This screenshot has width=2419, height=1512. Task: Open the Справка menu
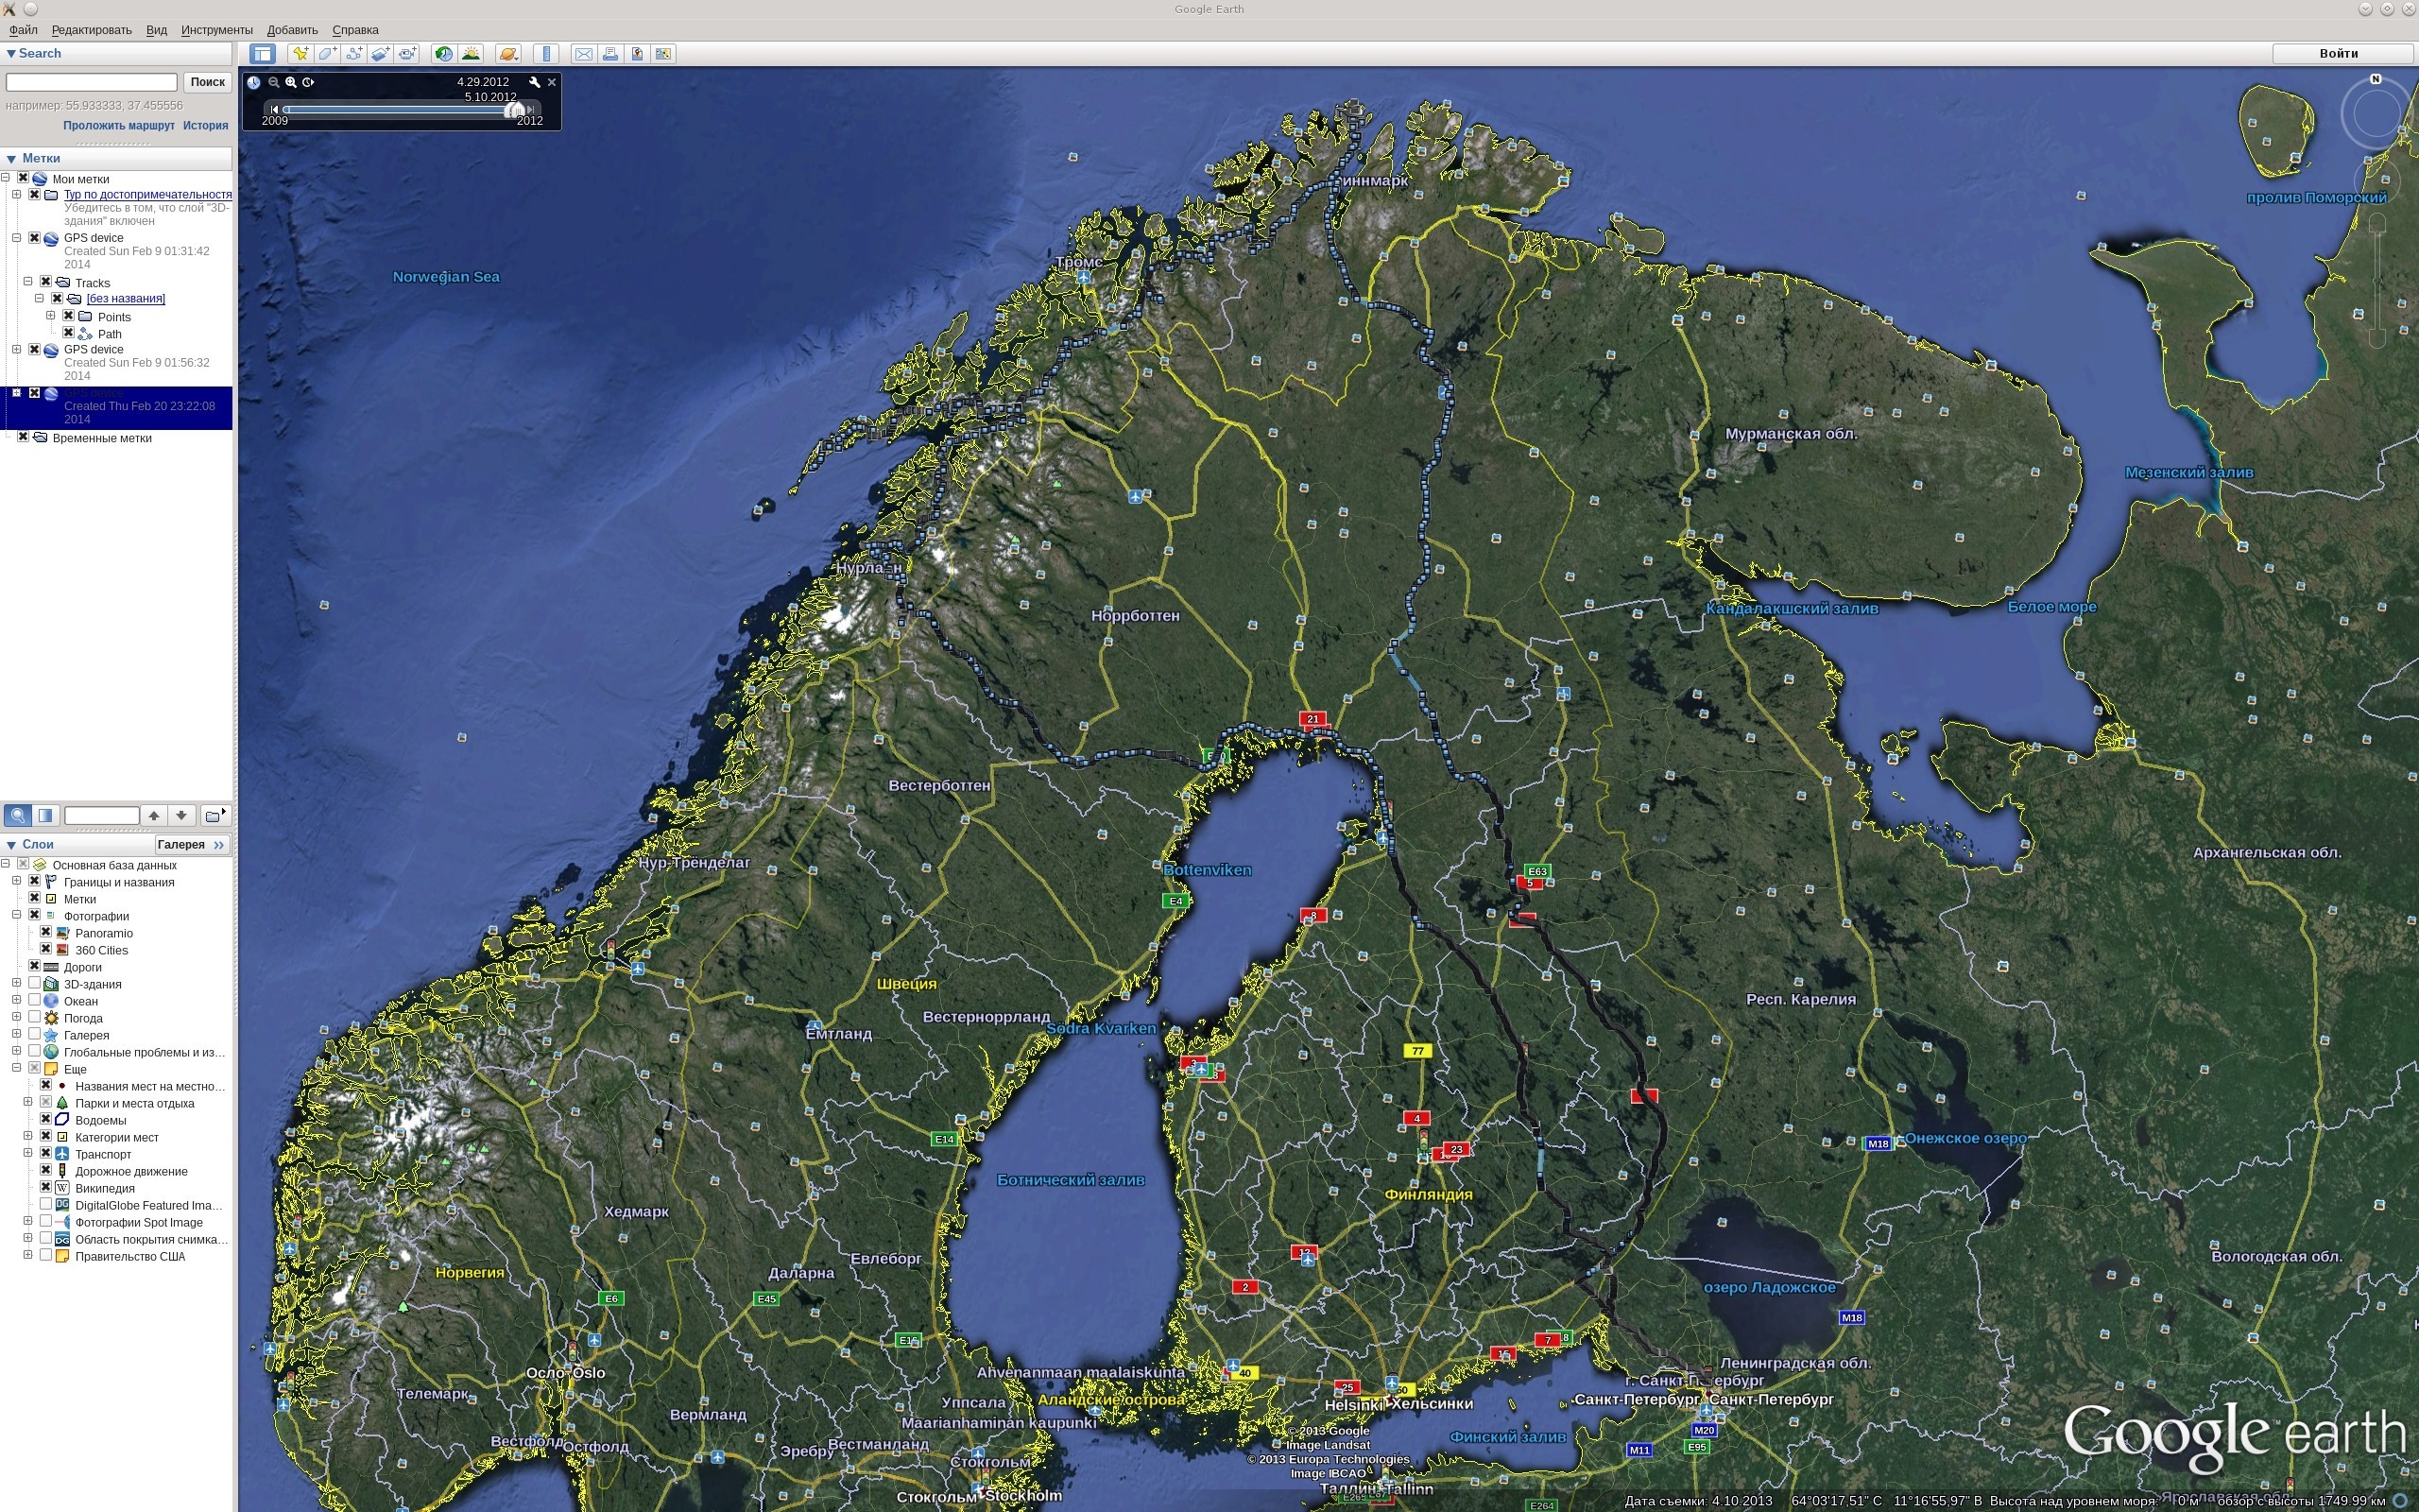[355, 30]
